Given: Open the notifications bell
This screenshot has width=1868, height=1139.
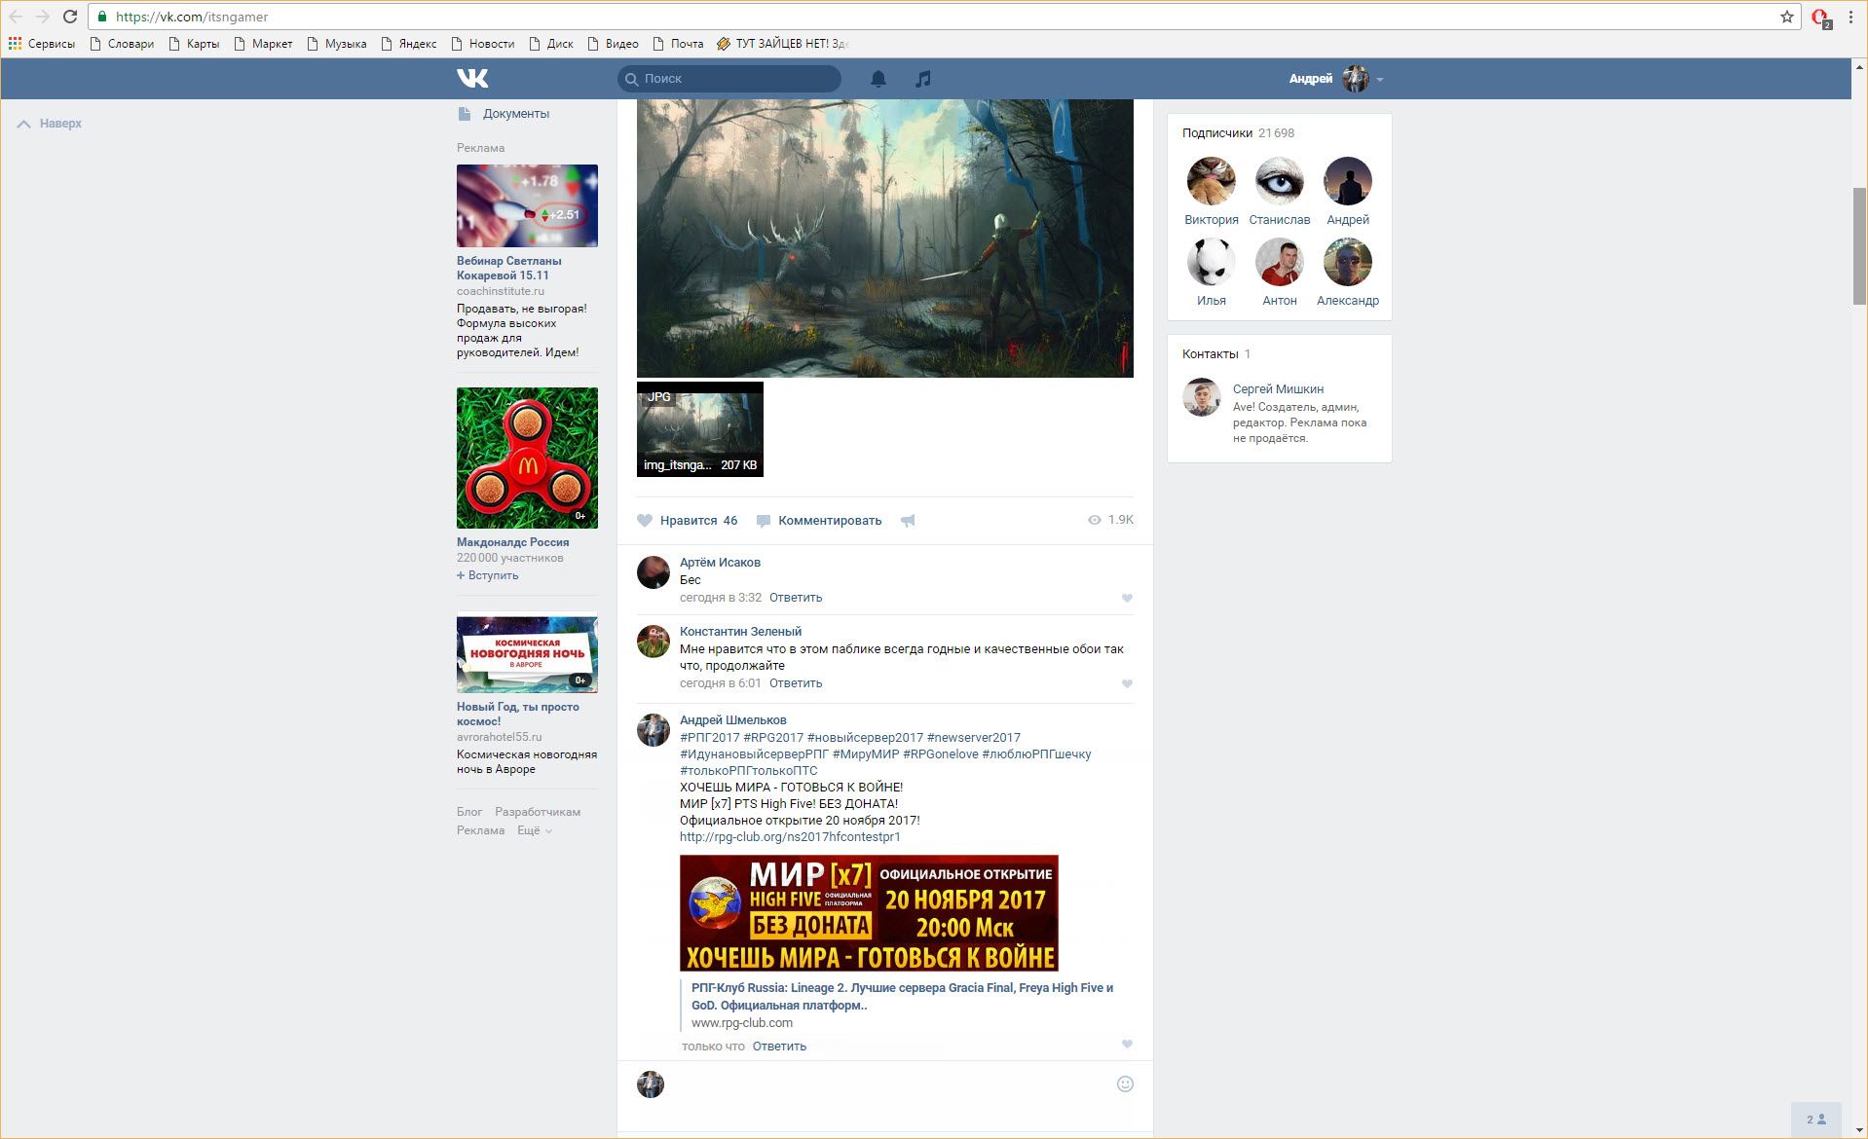Looking at the screenshot, I should [878, 79].
